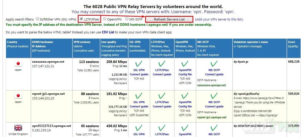The width and height of the screenshot is (301, 137).
Task: Click the MS-SSTP link in United Kingdom row
Action: point(214,134)
